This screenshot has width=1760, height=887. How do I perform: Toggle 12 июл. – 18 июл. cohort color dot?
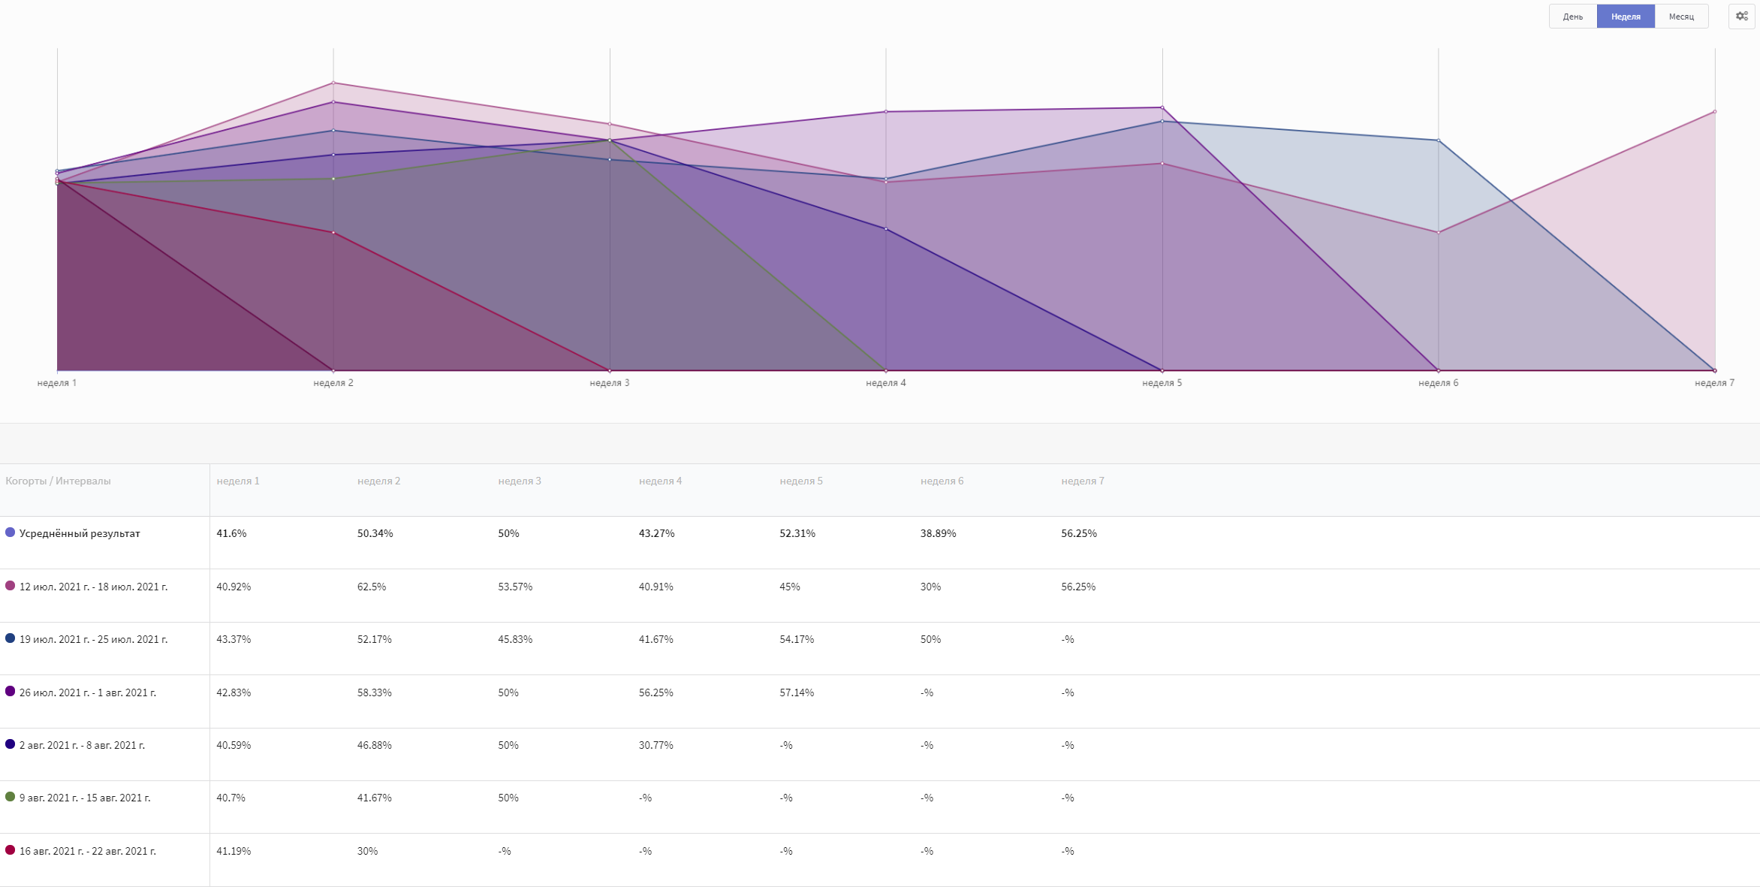(10, 586)
